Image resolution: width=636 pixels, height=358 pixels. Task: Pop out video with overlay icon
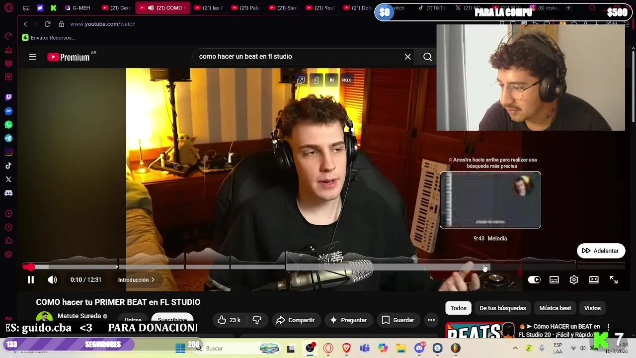pos(301,80)
